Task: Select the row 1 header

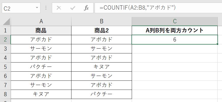Action: tap(5, 31)
